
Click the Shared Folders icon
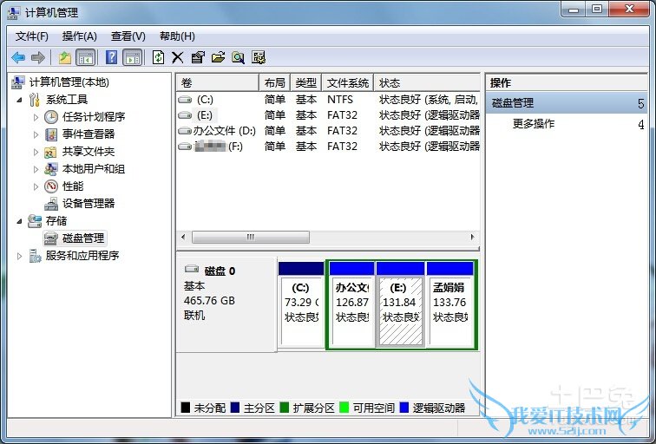click(x=50, y=152)
